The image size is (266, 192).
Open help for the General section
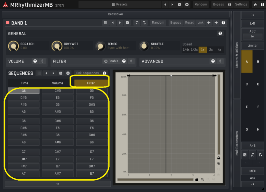[220, 34]
